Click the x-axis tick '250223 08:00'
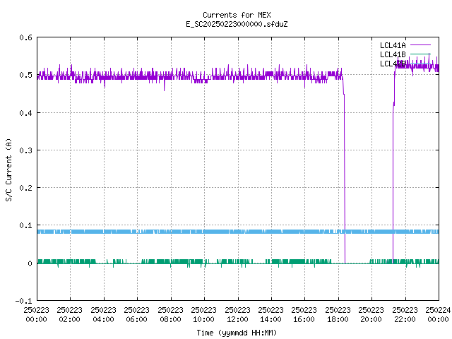Screen dimensions: 452x339 tap(170, 315)
